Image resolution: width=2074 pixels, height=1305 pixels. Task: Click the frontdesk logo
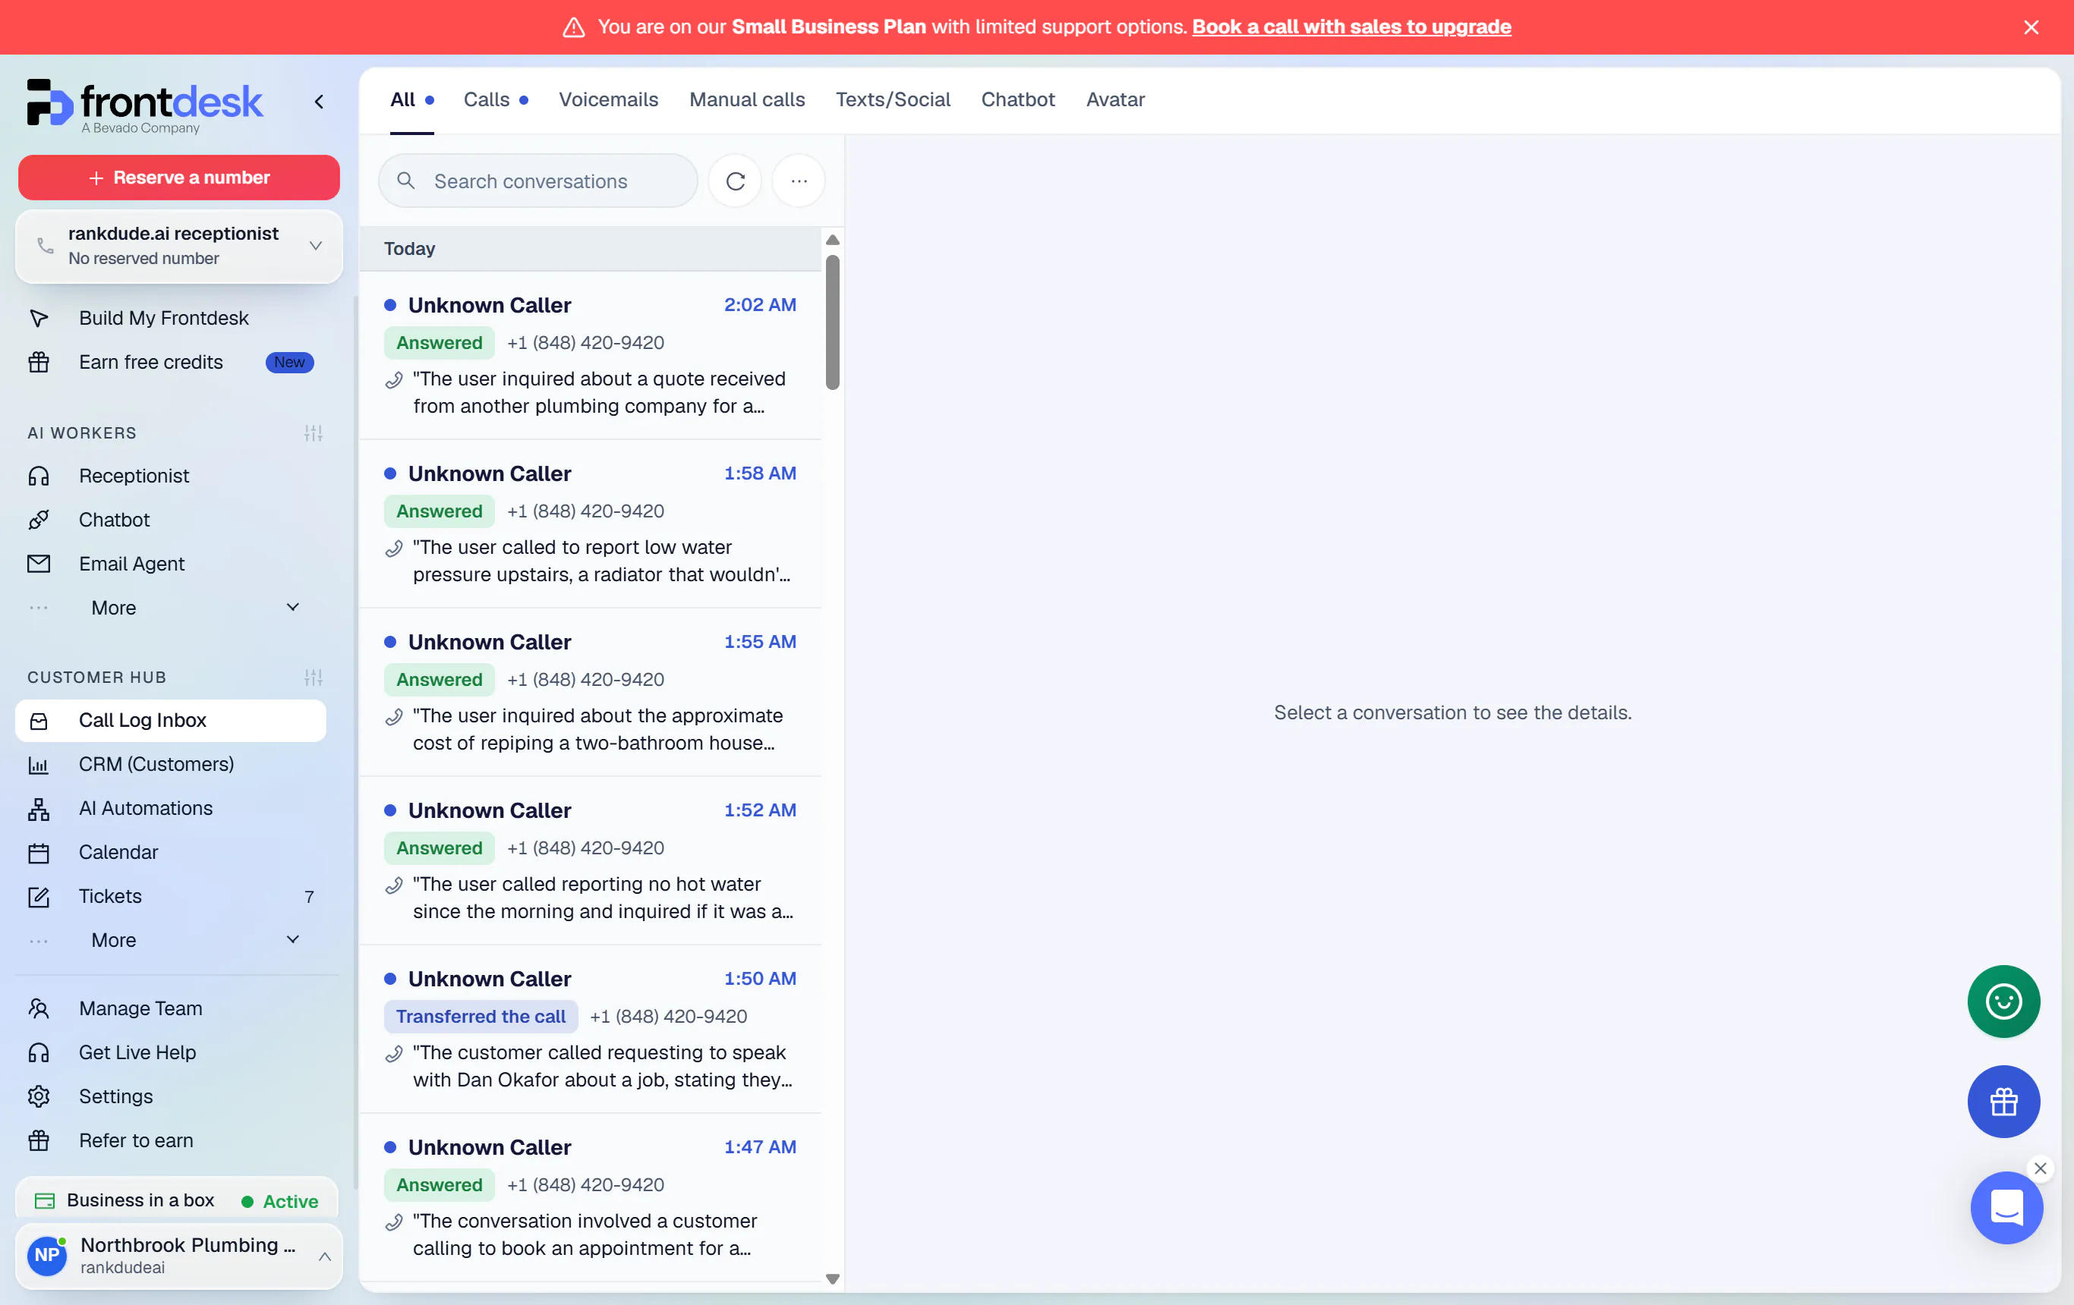[145, 107]
